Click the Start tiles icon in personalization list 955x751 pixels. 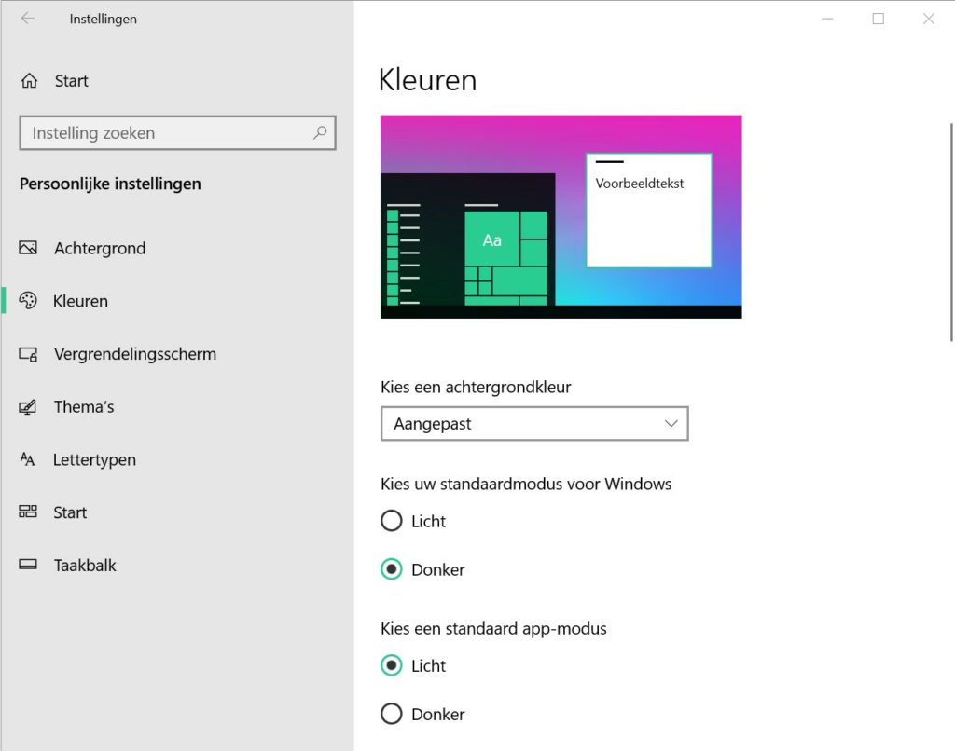point(28,512)
